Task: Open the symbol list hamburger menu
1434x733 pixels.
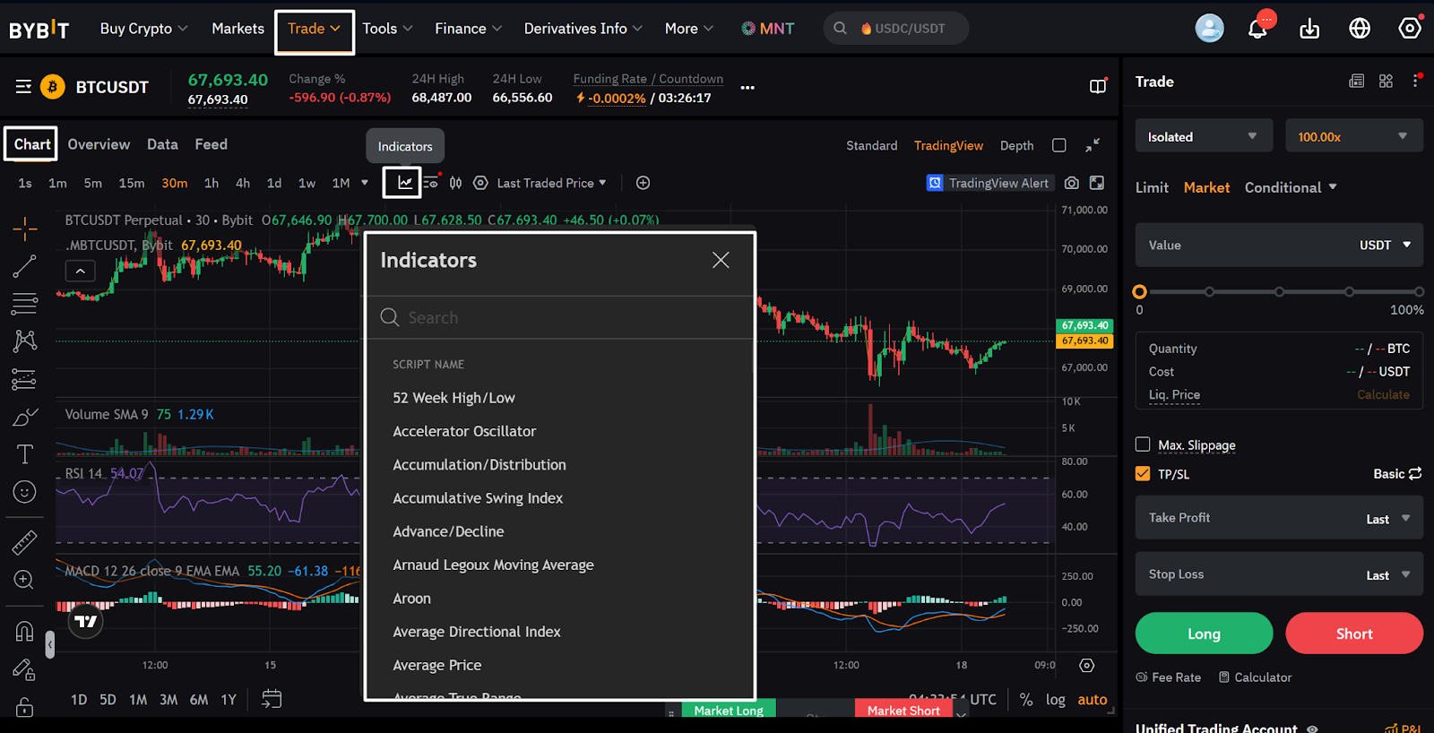Action: 24,87
